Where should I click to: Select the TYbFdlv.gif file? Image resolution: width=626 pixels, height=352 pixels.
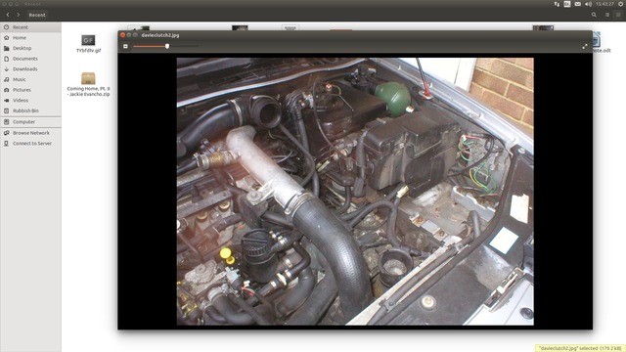[88, 43]
